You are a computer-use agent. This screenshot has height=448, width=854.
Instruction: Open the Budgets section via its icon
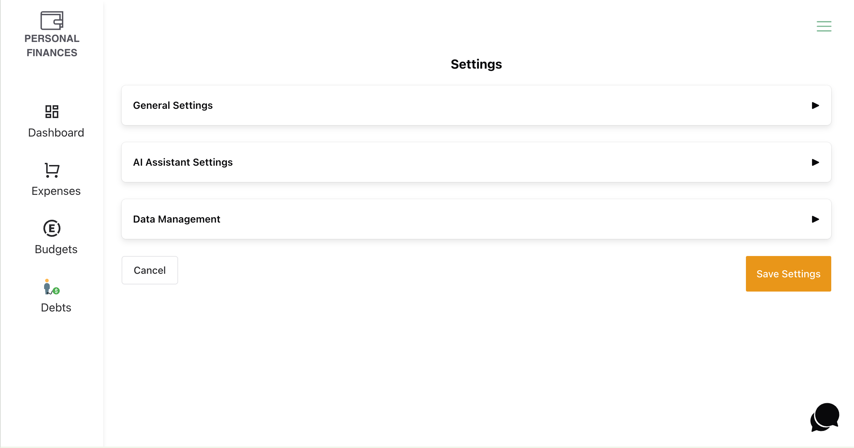pos(52,228)
